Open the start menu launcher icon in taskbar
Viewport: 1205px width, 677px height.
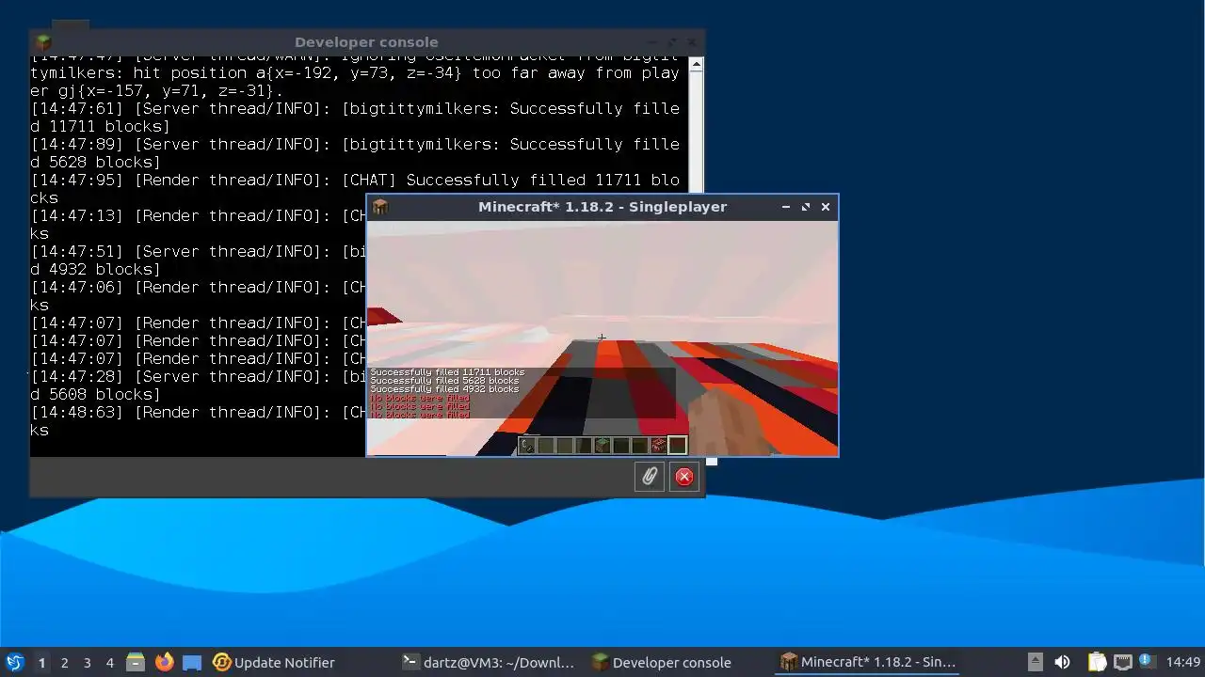pos(14,662)
